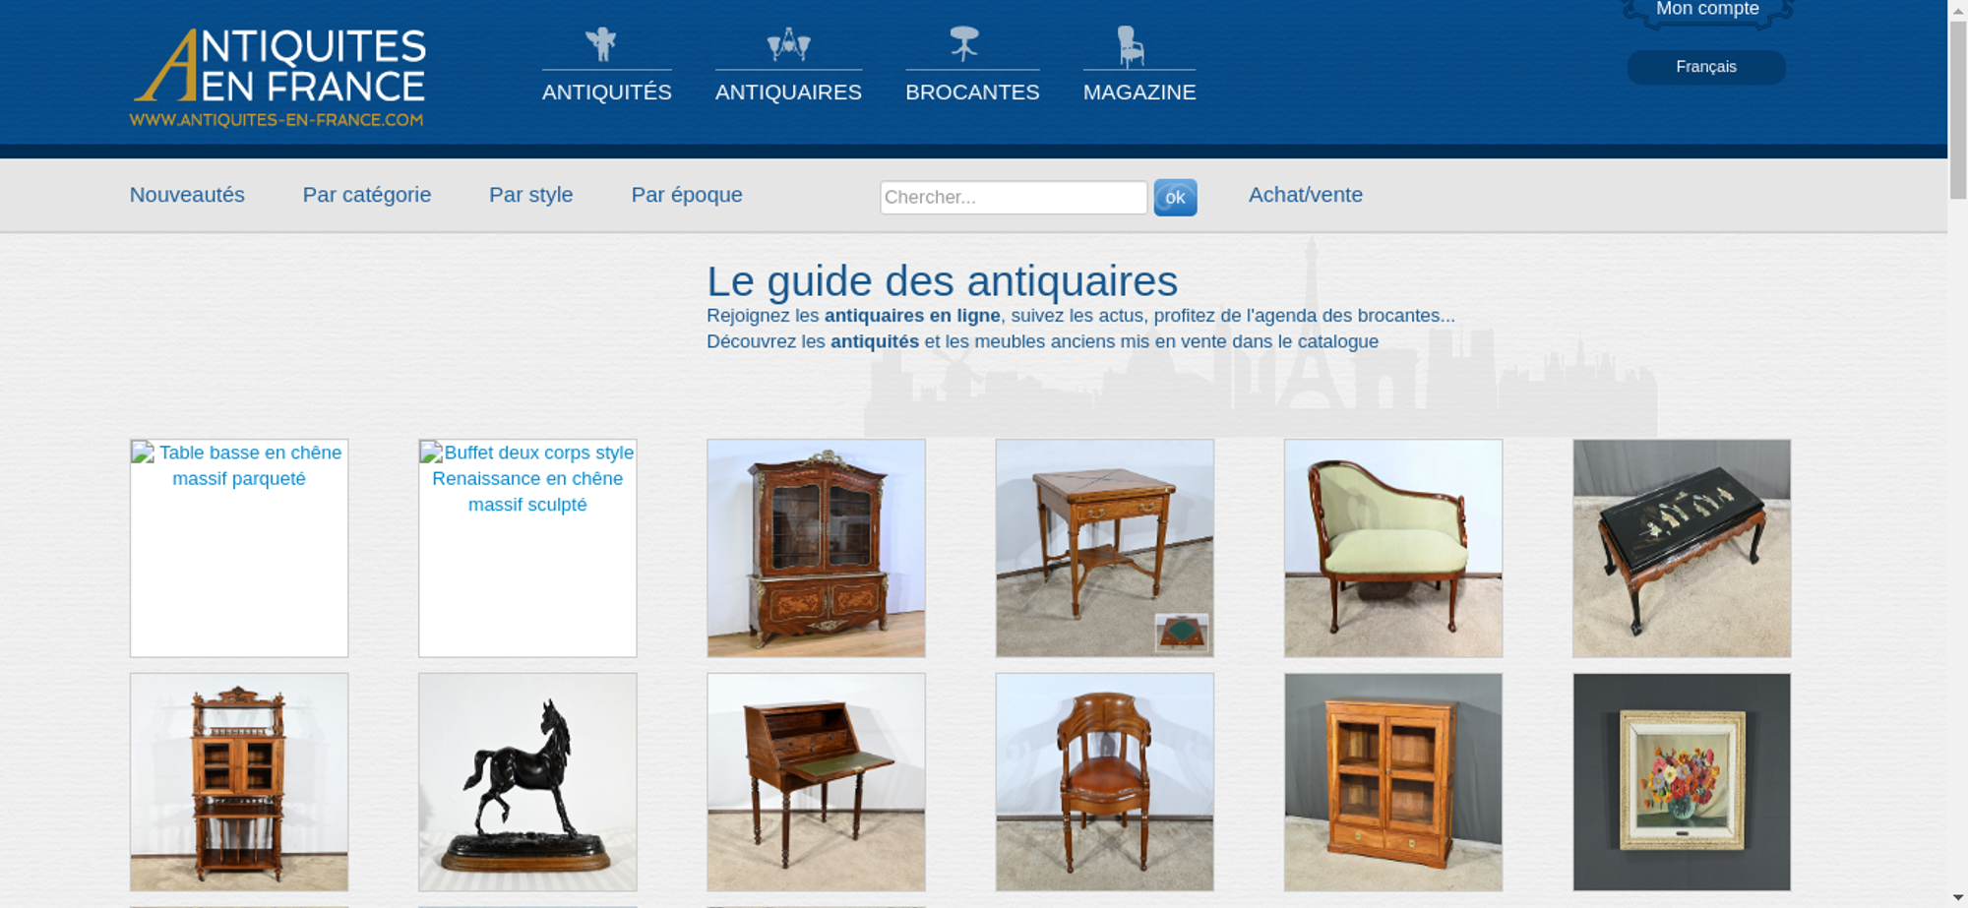The width and height of the screenshot is (1968, 908).
Task: Open the black horse bronze sculpture thumbnail
Action: 527,782
